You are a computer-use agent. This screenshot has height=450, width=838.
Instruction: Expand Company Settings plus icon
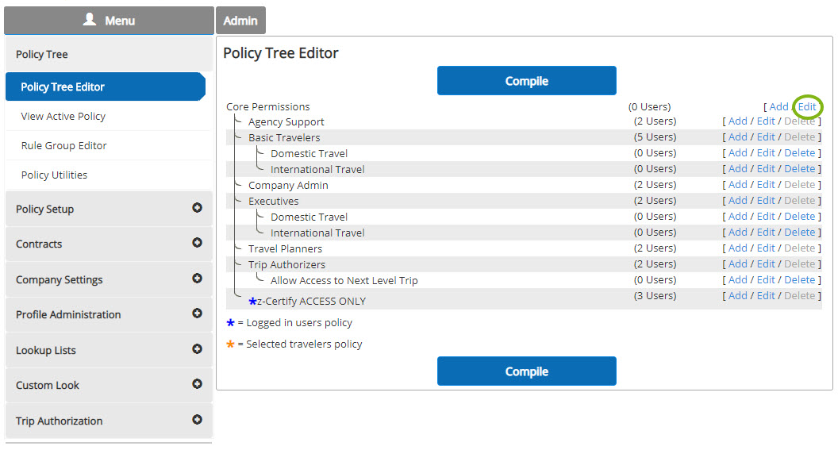(197, 279)
